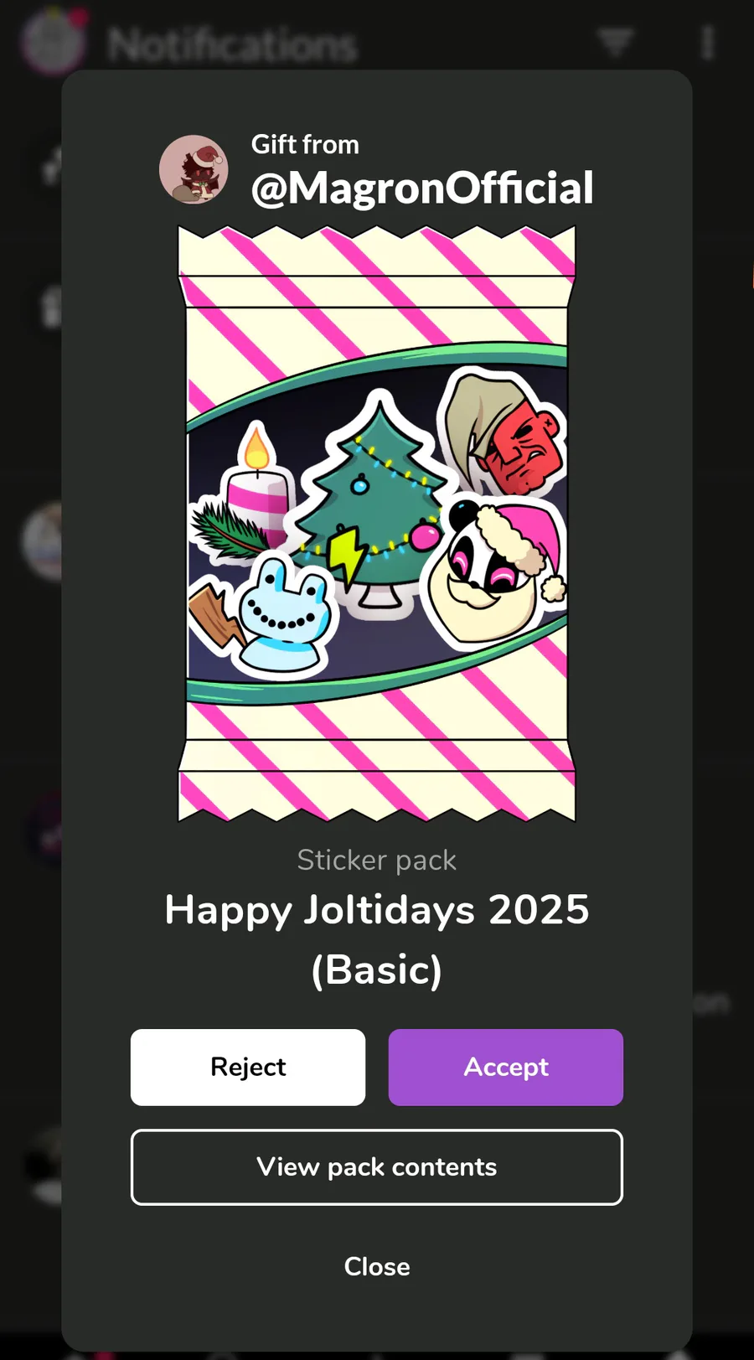
Task: Tap the Sticker pack label text
Action: pyautogui.click(x=377, y=860)
